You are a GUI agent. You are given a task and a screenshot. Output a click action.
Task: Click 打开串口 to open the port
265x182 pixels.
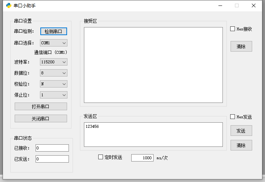[x=41, y=107]
